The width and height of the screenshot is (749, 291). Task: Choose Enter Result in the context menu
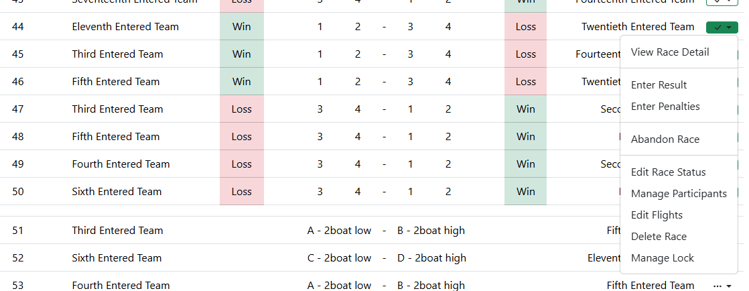(x=659, y=85)
